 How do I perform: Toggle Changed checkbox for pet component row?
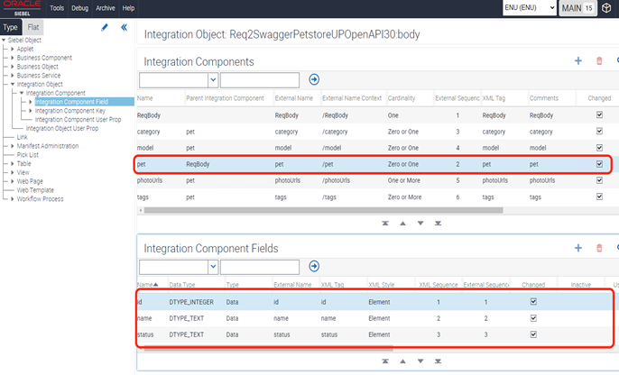pos(599,164)
